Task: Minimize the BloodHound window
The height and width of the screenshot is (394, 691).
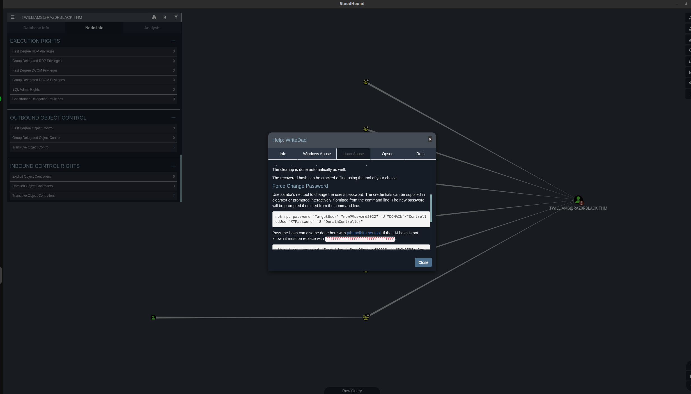Action: coord(677,4)
